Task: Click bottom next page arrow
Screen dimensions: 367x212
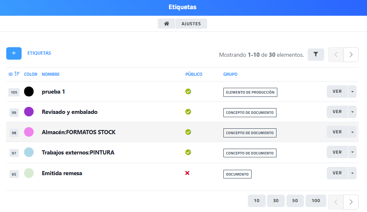Action: (351, 202)
